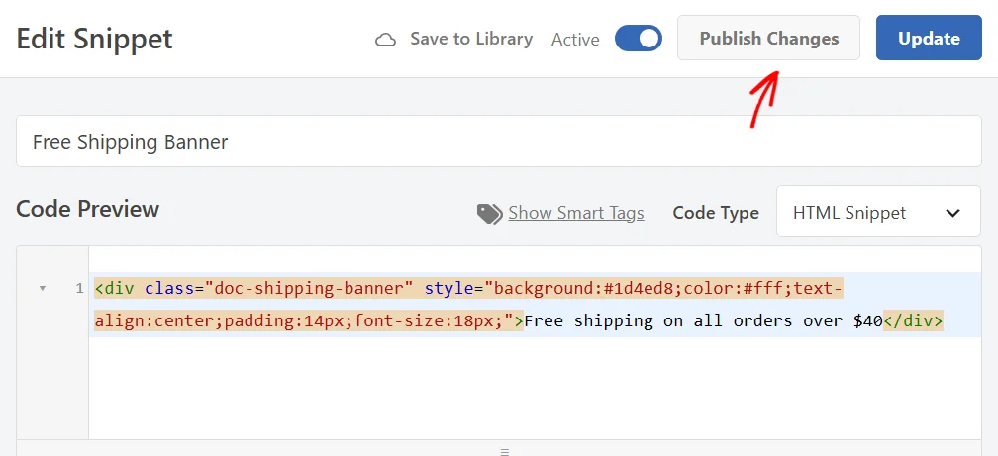Click the closing </div> tag in code
This screenshot has height=456, width=998.
(x=913, y=320)
